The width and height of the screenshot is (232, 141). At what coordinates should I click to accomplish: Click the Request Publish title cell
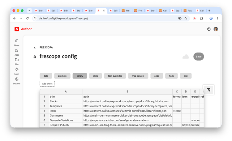click(x=66, y=125)
